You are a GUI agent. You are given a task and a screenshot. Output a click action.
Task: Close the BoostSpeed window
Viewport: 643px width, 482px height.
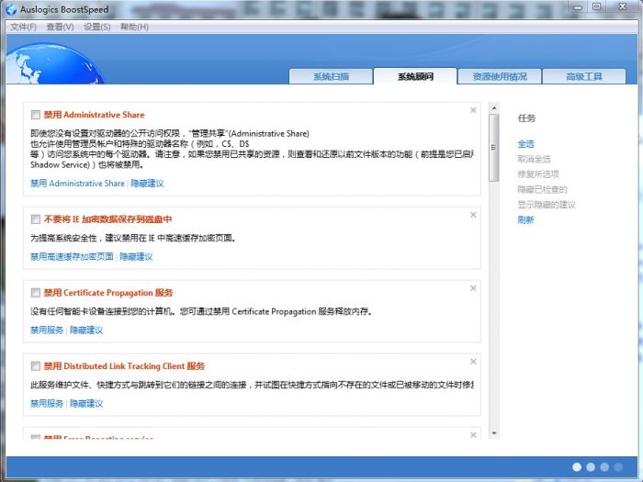tap(623, 6)
